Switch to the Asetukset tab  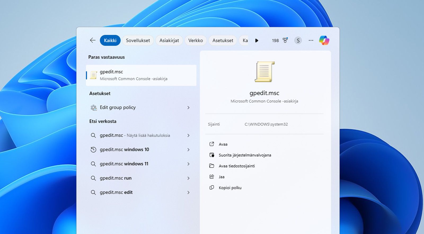[223, 40]
